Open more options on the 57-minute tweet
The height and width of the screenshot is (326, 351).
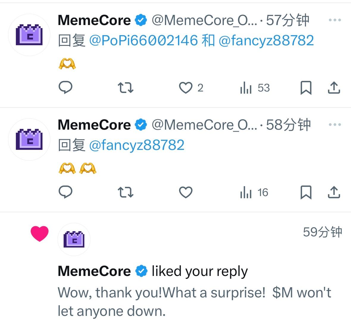[x=335, y=20]
